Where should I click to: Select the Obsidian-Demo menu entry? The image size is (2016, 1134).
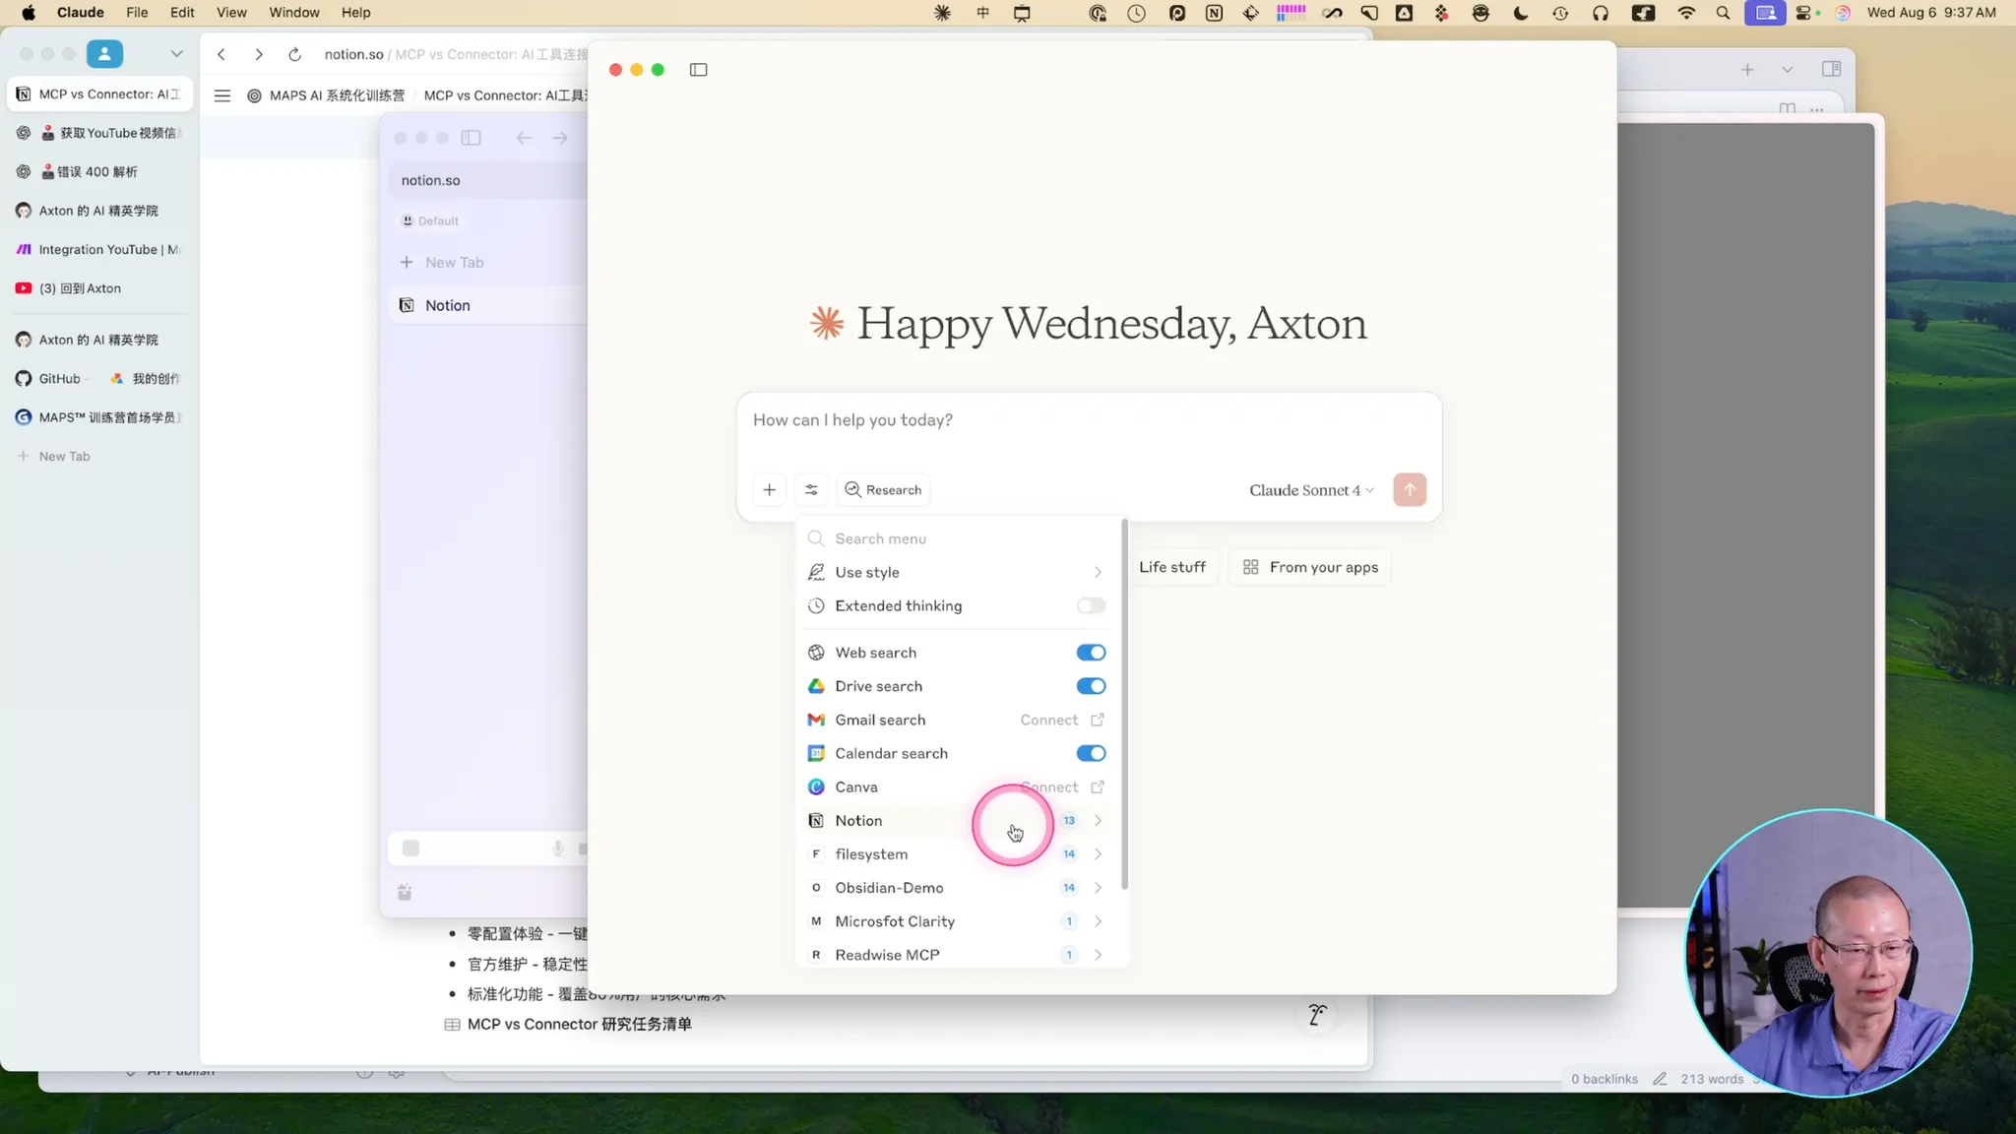pyautogui.click(x=888, y=888)
